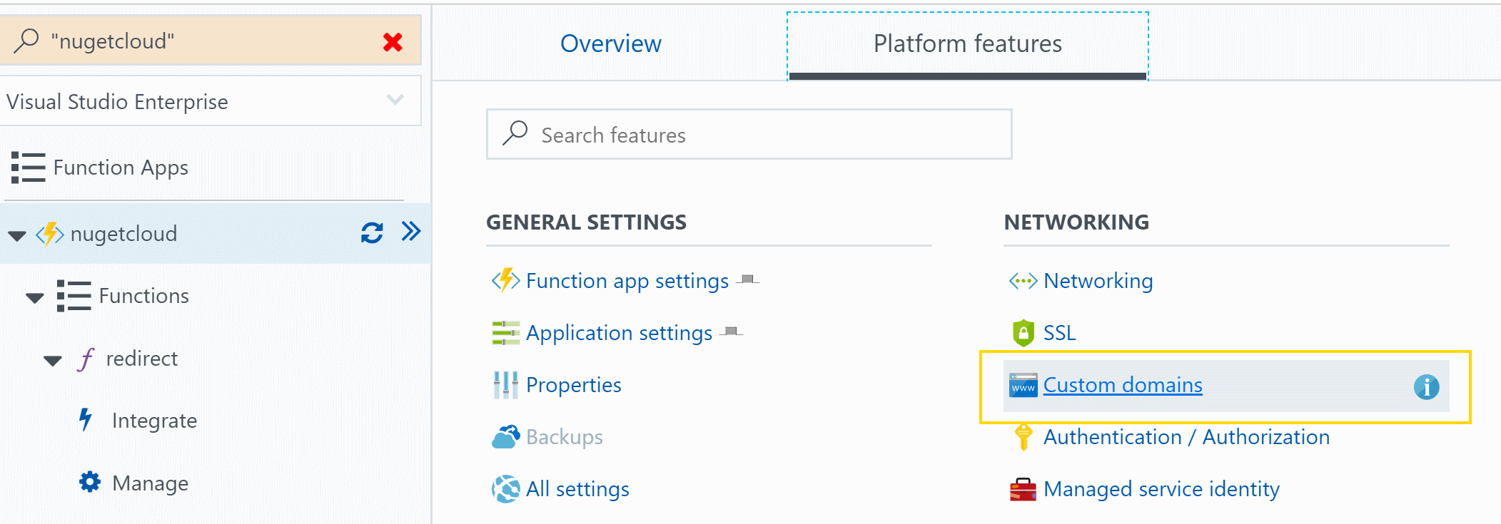The width and height of the screenshot is (1501, 524).
Task: Click the pin icon beside Function app settings
Action: tap(747, 279)
